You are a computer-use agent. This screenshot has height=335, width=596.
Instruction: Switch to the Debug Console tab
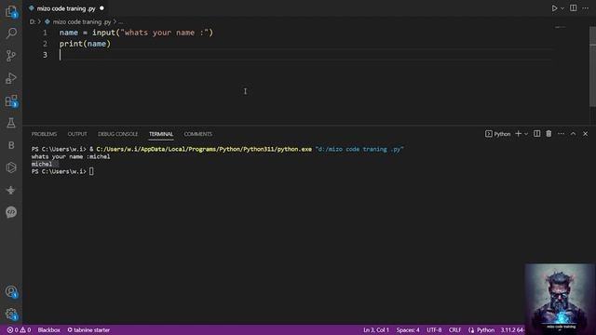pos(118,134)
